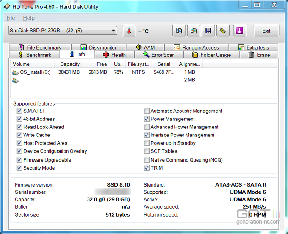Click the Alignment column header

coord(190,64)
